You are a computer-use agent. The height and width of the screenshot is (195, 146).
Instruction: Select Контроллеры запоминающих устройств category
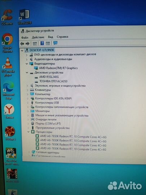[x=62, y=107]
